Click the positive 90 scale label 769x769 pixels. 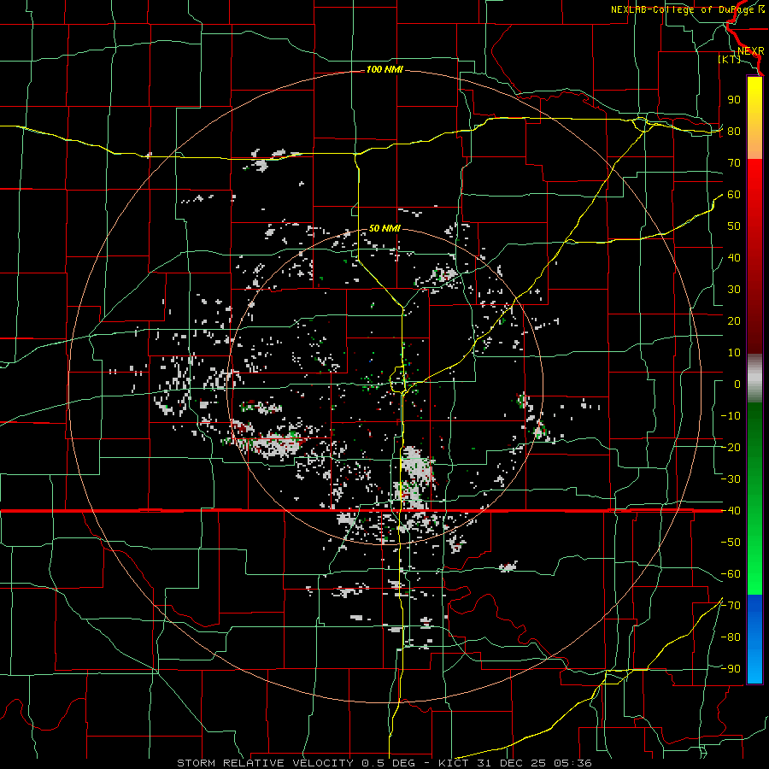click(734, 100)
